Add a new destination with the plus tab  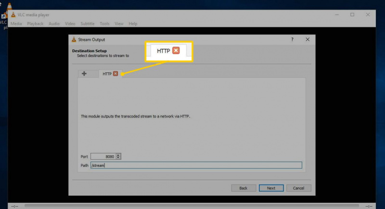coord(84,73)
